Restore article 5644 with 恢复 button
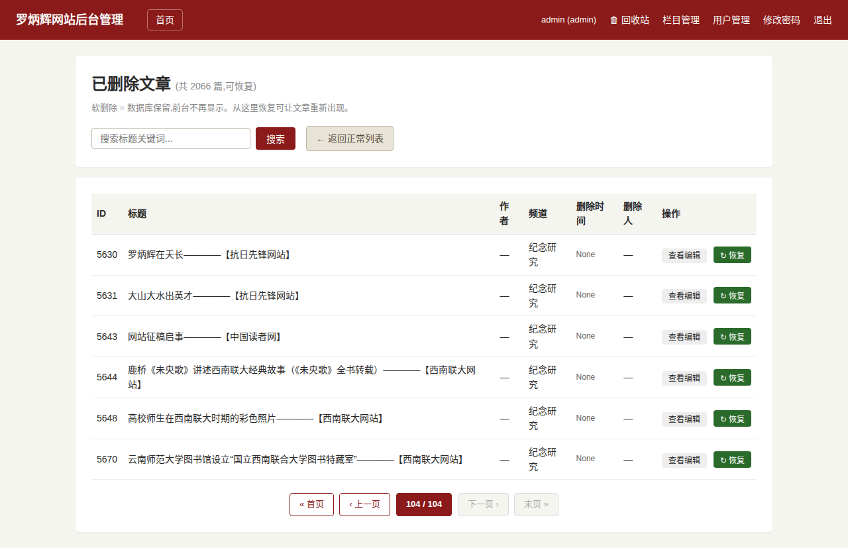The image size is (848, 548). click(732, 378)
